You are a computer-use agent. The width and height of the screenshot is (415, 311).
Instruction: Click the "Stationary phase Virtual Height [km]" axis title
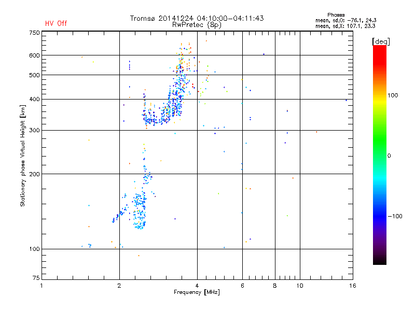click(x=23, y=156)
